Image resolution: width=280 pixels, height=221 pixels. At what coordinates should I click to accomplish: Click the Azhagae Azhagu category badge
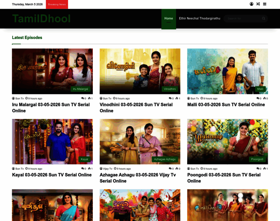click(165, 159)
